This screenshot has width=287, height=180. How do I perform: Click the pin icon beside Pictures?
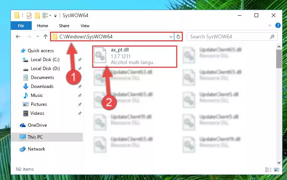pyautogui.click(x=79, y=104)
